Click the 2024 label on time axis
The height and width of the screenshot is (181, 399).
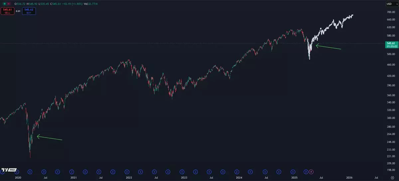239,178
